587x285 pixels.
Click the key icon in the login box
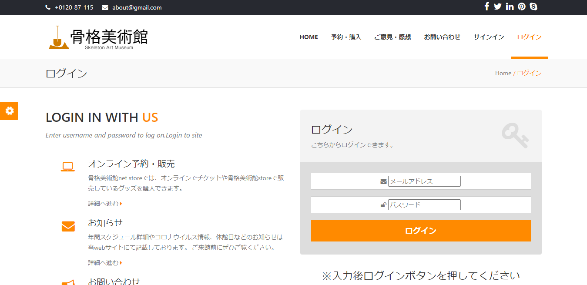[x=515, y=136]
